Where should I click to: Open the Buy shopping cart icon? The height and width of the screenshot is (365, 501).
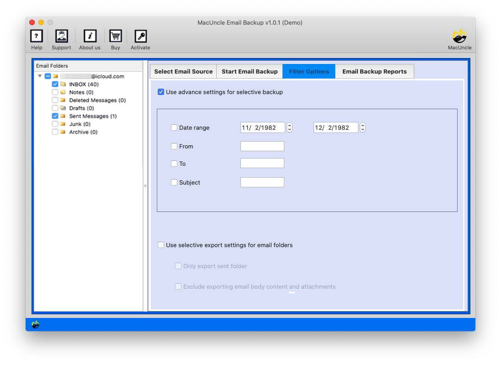(115, 36)
